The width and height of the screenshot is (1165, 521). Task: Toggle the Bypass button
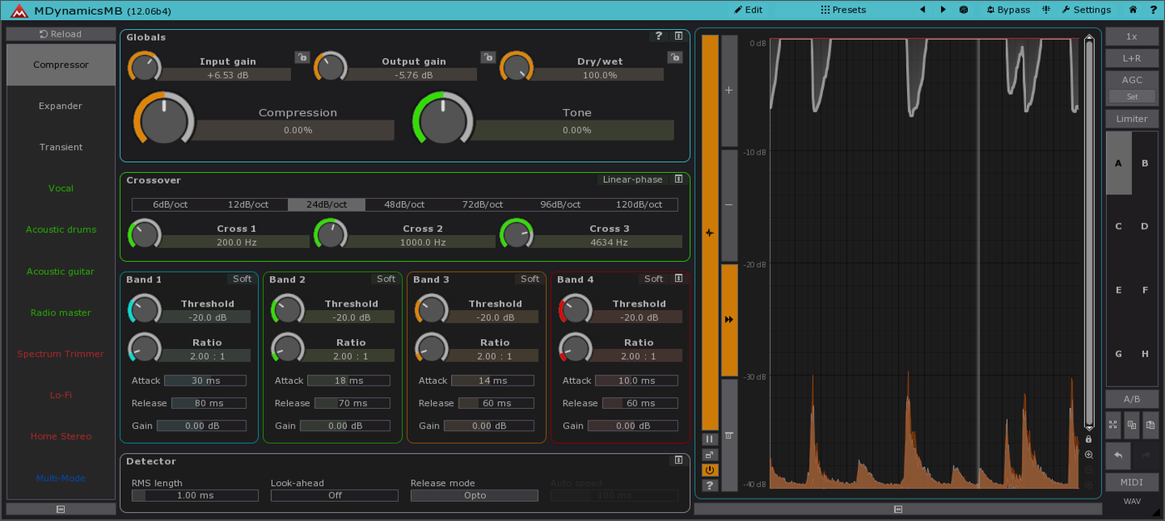coord(1009,10)
